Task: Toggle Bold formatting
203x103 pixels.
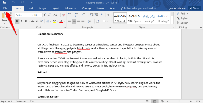Action: (x=17, y=21)
